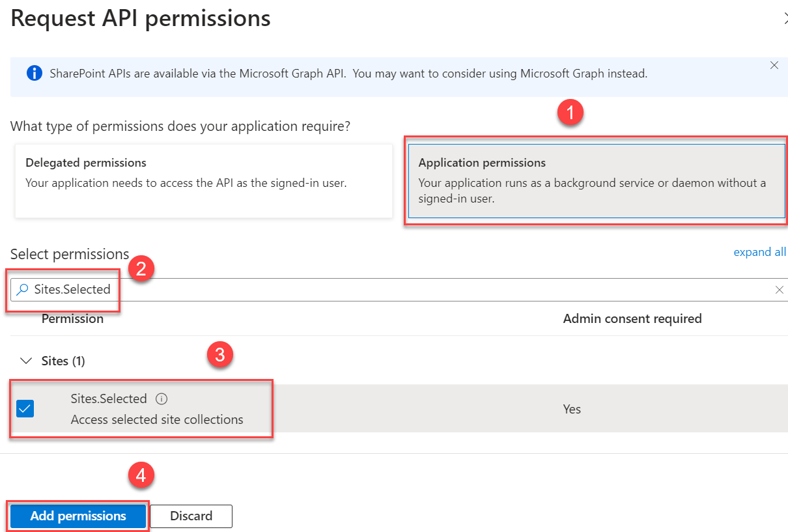Discard the permission changes
The height and width of the screenshot is (532, 788).
pyautogui.click(x=190, y=516)
